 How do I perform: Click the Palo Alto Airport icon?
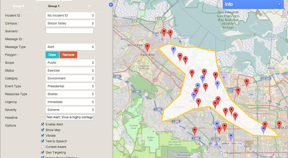180,41
